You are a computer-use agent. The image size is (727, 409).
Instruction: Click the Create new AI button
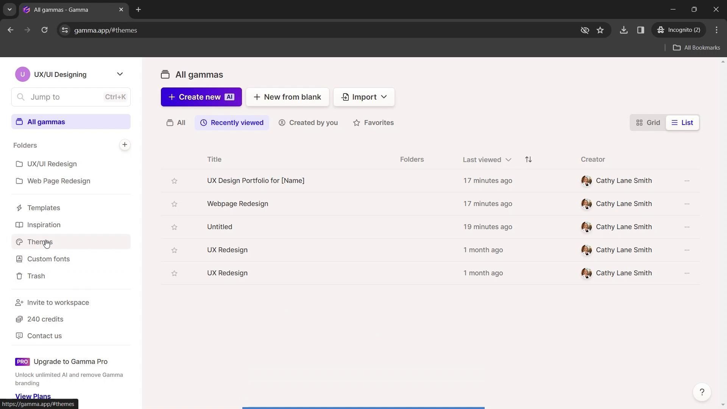point(201,97)
